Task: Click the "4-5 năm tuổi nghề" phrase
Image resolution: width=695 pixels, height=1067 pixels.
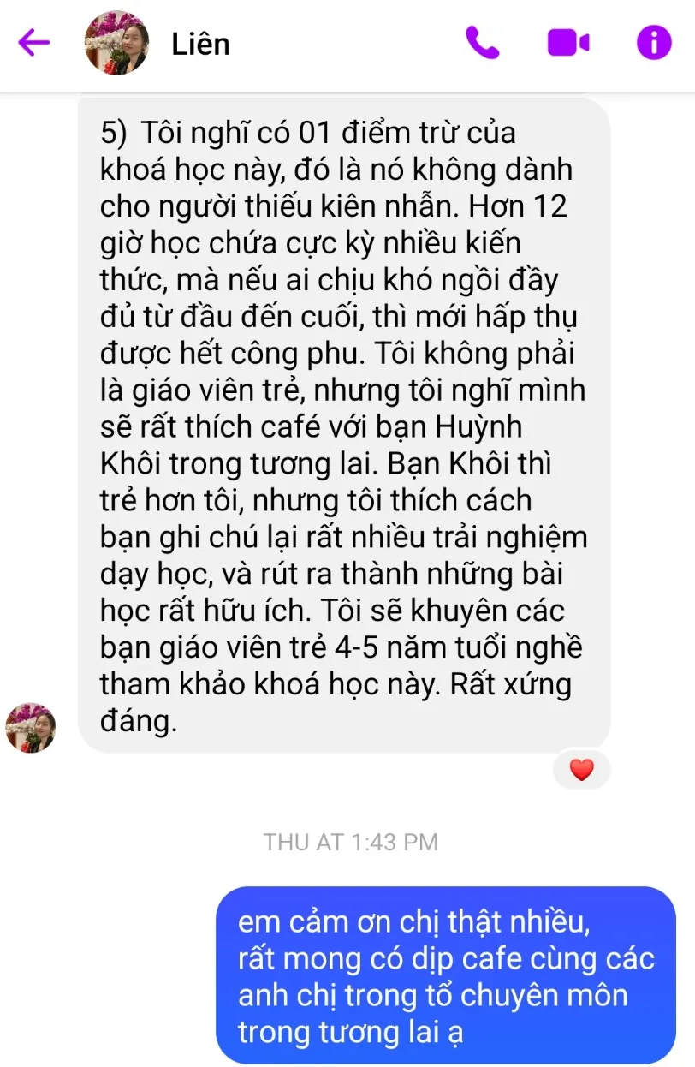Action: pos(456,648)
